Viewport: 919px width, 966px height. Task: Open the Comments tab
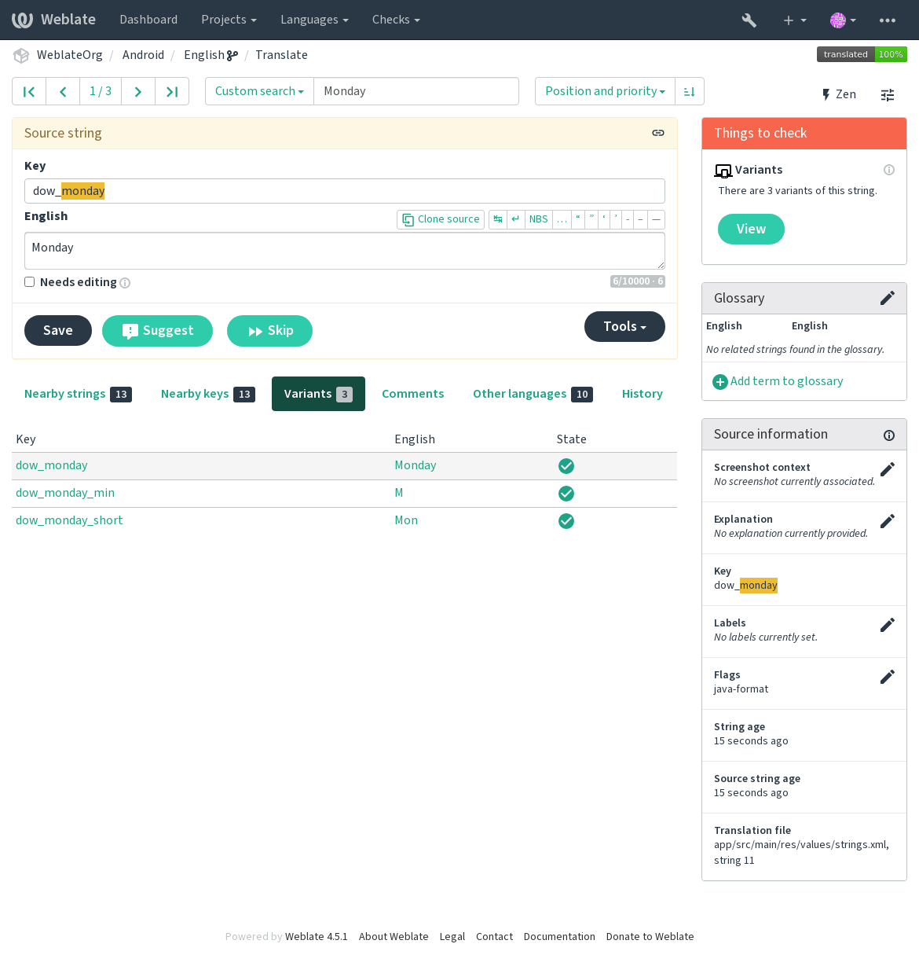point(412,394)
